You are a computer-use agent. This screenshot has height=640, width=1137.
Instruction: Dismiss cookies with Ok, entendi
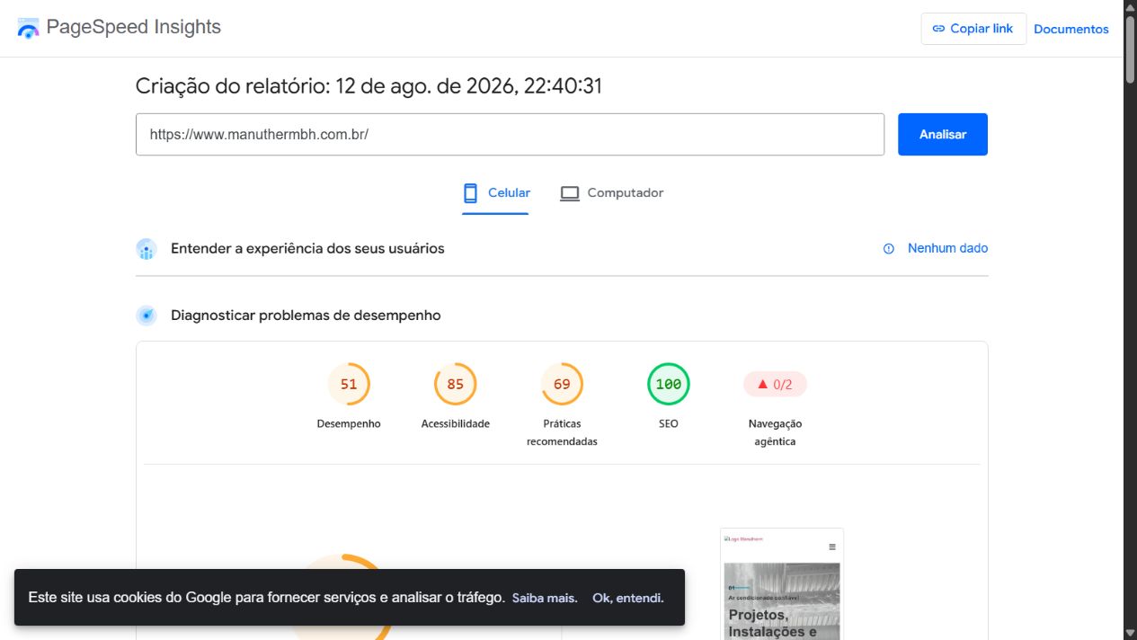click(x=628, y=598)
